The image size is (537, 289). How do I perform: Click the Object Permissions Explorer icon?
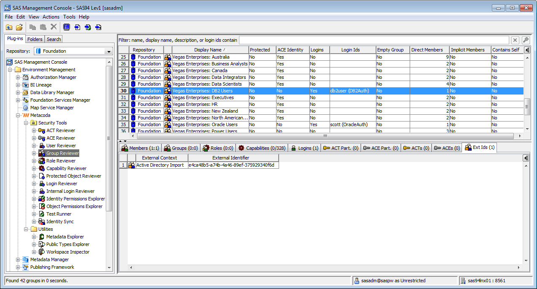42,206
